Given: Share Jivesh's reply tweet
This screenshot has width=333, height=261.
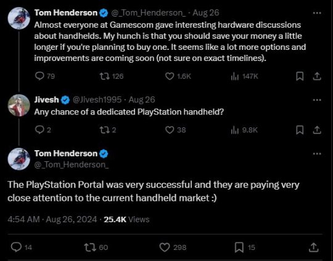Looking at the screenshot, I should click(317, 130).
